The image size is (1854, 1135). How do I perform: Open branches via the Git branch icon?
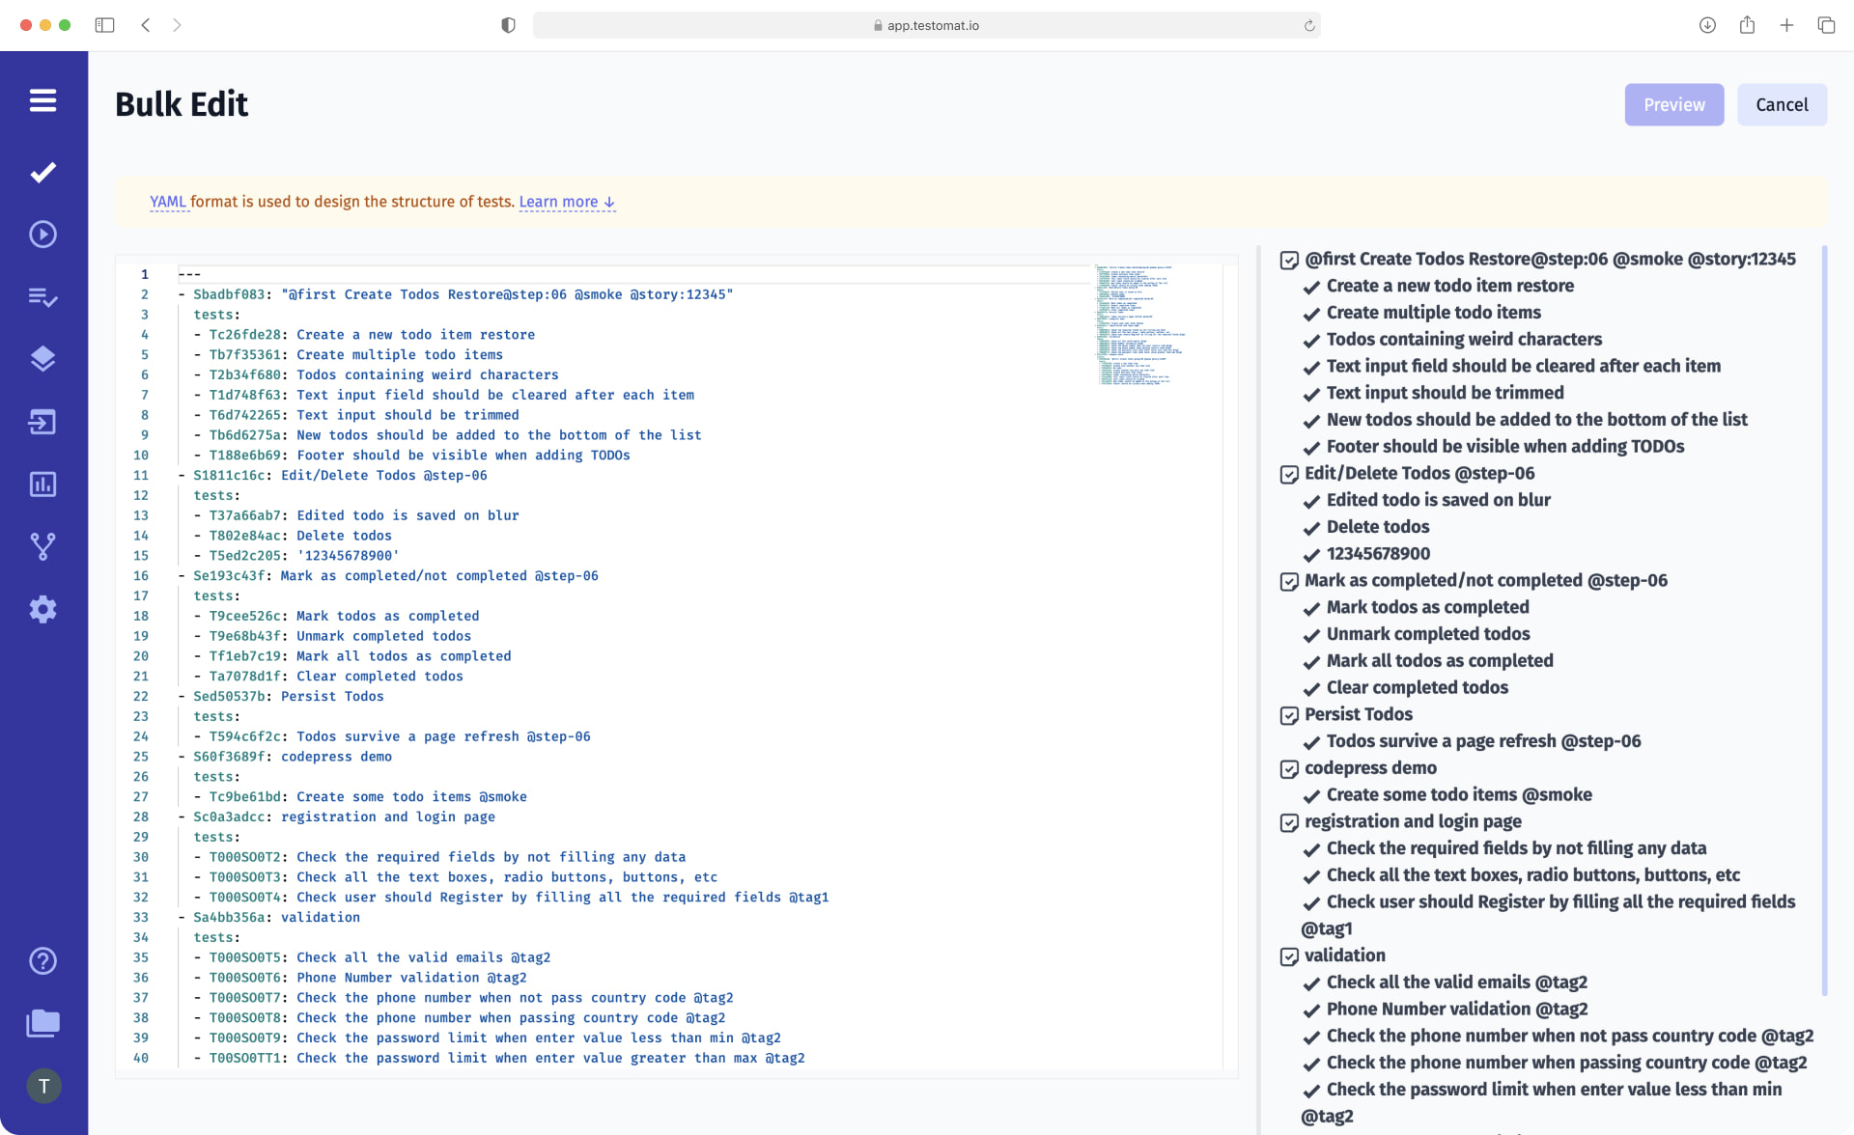pyautogui.click(x=43, y=546)
